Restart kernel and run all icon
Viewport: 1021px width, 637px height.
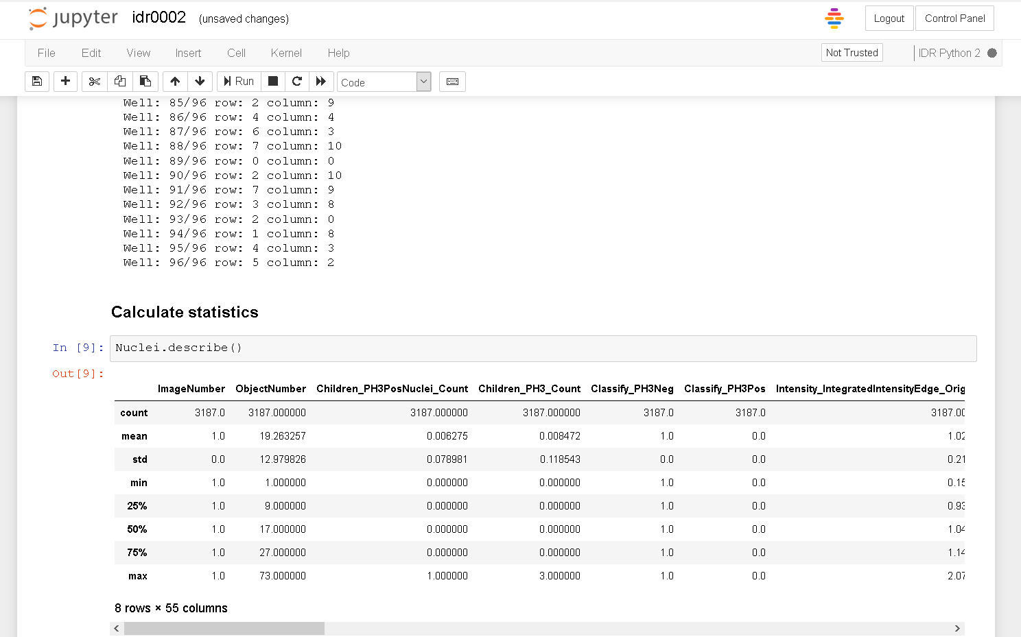click(320, 81)
